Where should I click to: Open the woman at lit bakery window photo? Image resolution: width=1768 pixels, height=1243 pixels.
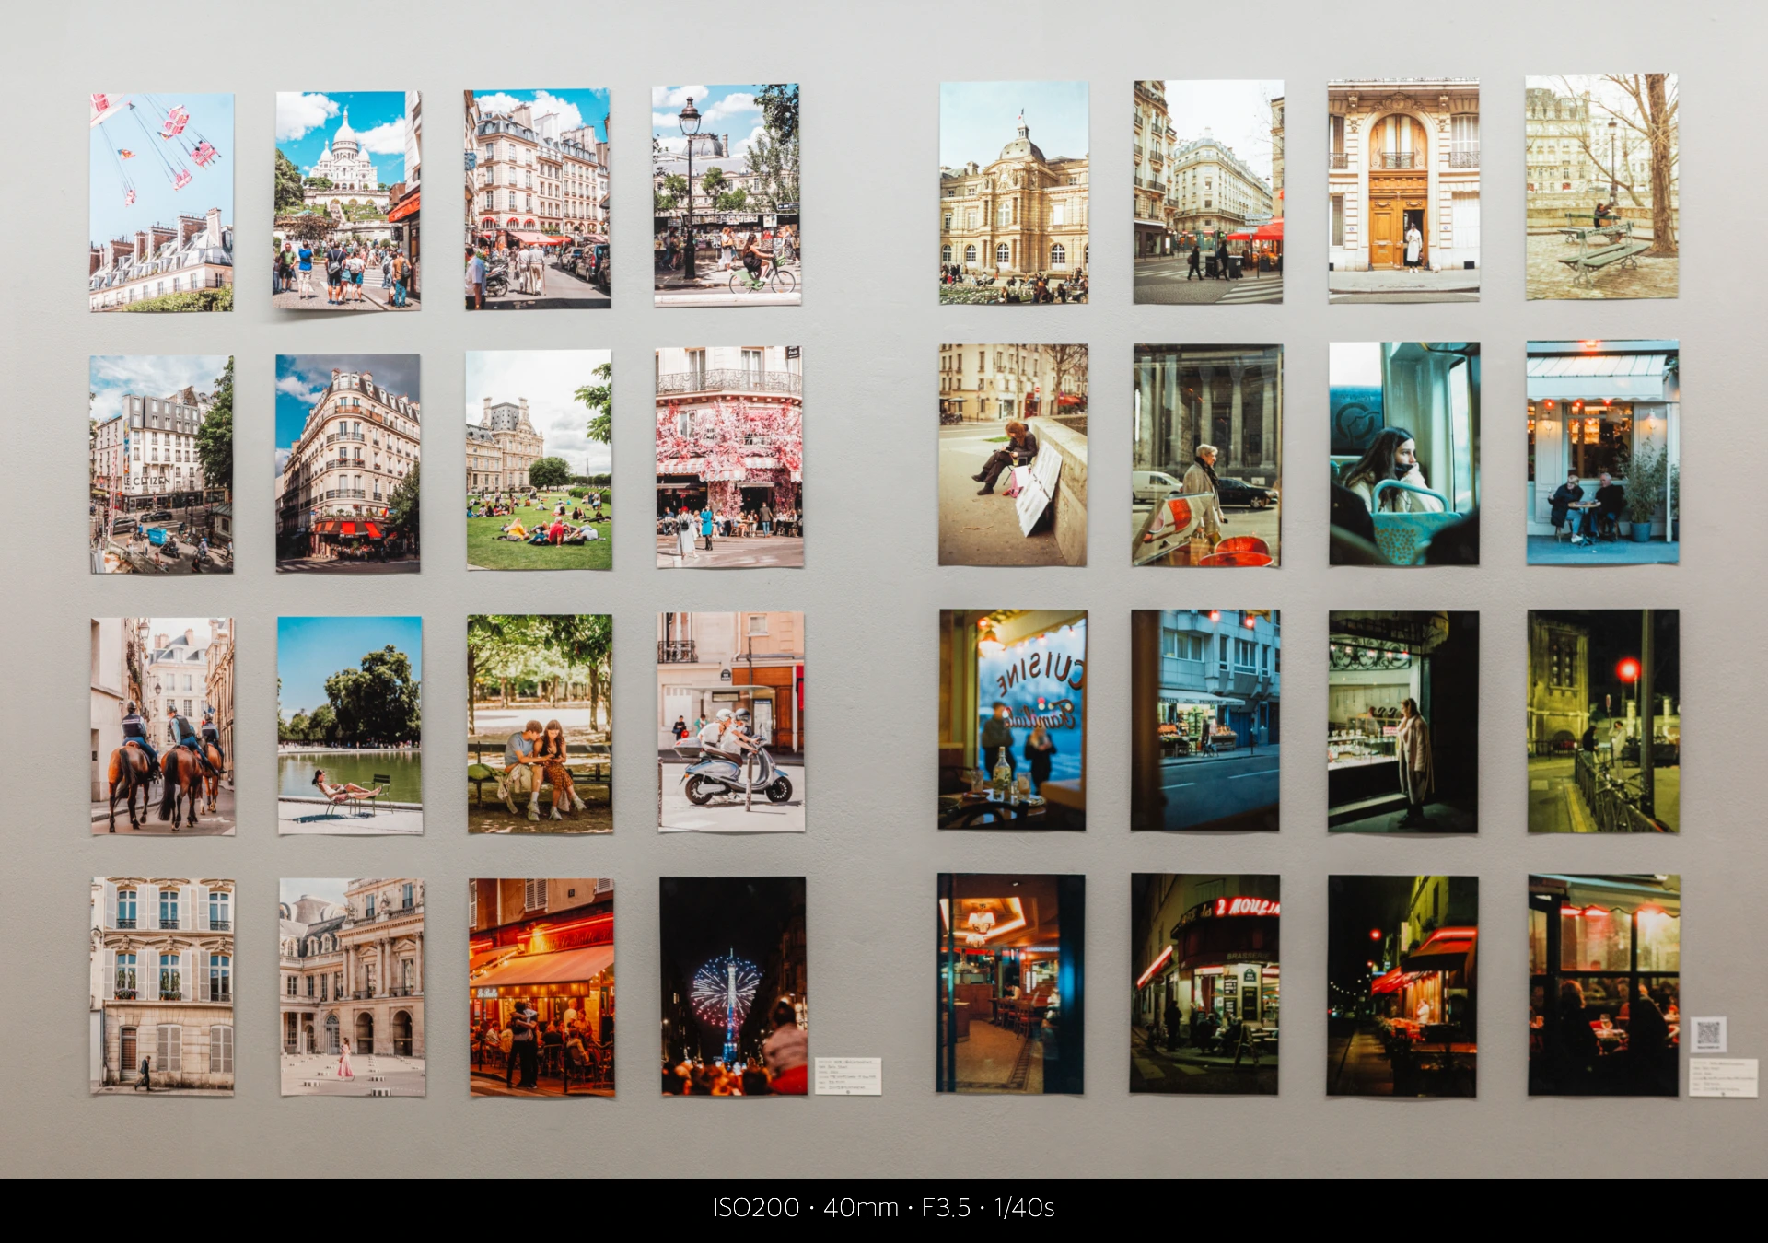(1403, 722)
